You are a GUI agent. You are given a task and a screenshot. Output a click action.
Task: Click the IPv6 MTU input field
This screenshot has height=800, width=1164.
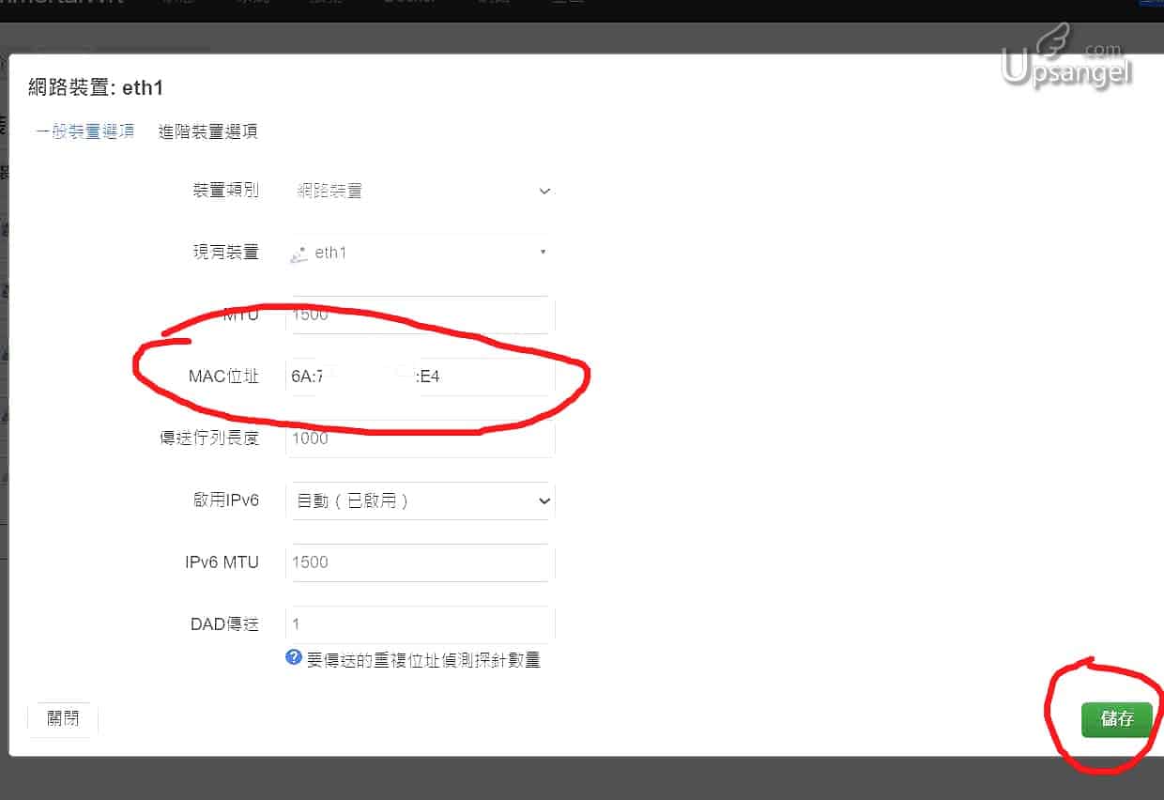click(420, 562)
